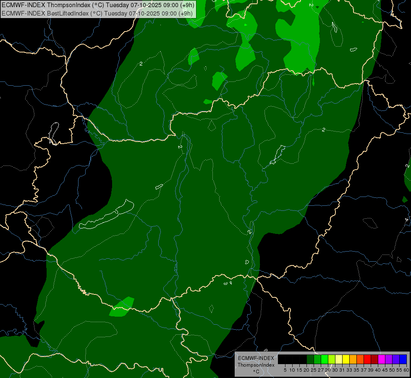Viewport: 411px width, 378px height.
Task: Click the legend ThompsonIndex label
Action: 256,365
